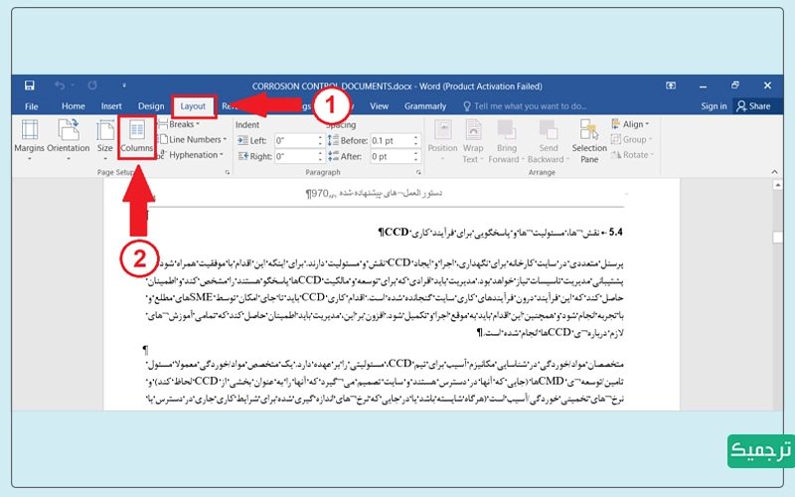Click the vertical scrollbar thumb

pos(777,238)
